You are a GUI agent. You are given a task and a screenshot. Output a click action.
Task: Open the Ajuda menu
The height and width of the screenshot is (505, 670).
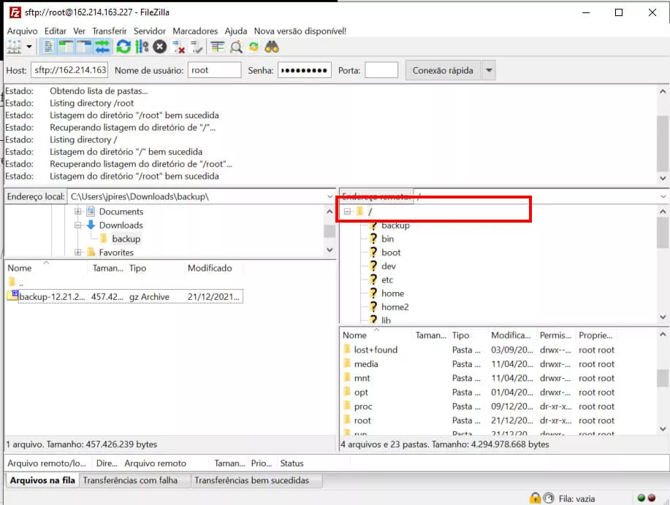236,31
